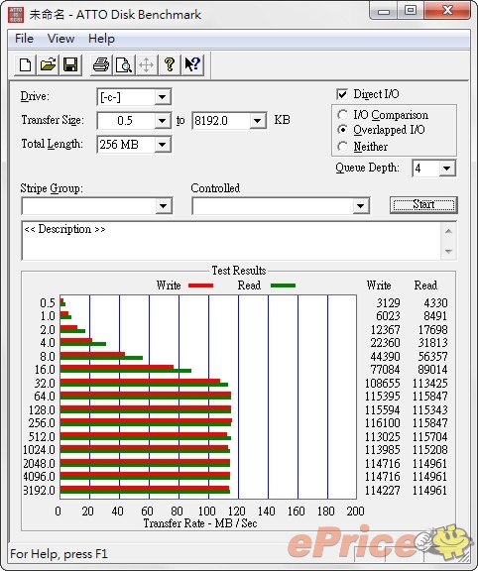Choose the Neither radio option
The width and height of the screenshot is (478, 571).
point(342,147)
